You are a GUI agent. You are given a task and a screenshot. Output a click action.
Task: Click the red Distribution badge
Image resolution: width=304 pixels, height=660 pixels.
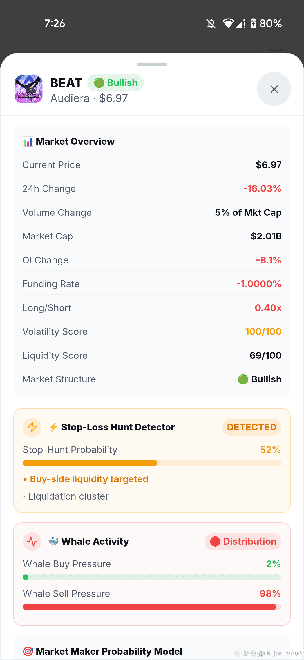pyautogui.click(x=243, y=541)
